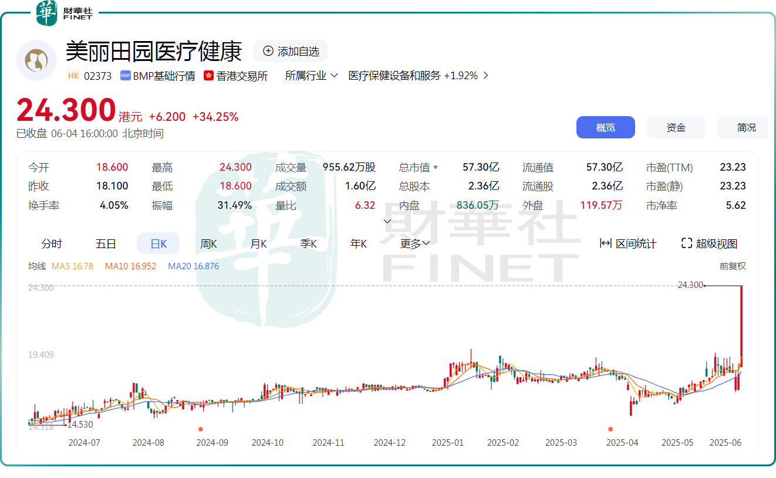Click the MA5 16.78 indicator label
Viewport: 776px width, 478px height.
point(73,266)
